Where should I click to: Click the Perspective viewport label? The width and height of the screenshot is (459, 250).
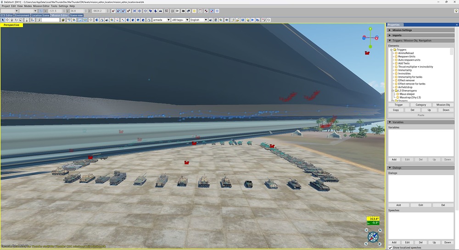point(11,25)
